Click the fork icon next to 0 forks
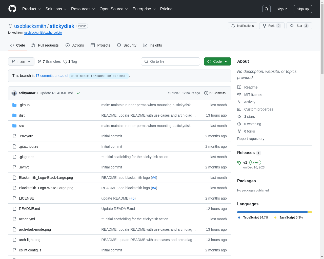The width and height of the screenshot is (324, 259). click(x=239, y=131)
